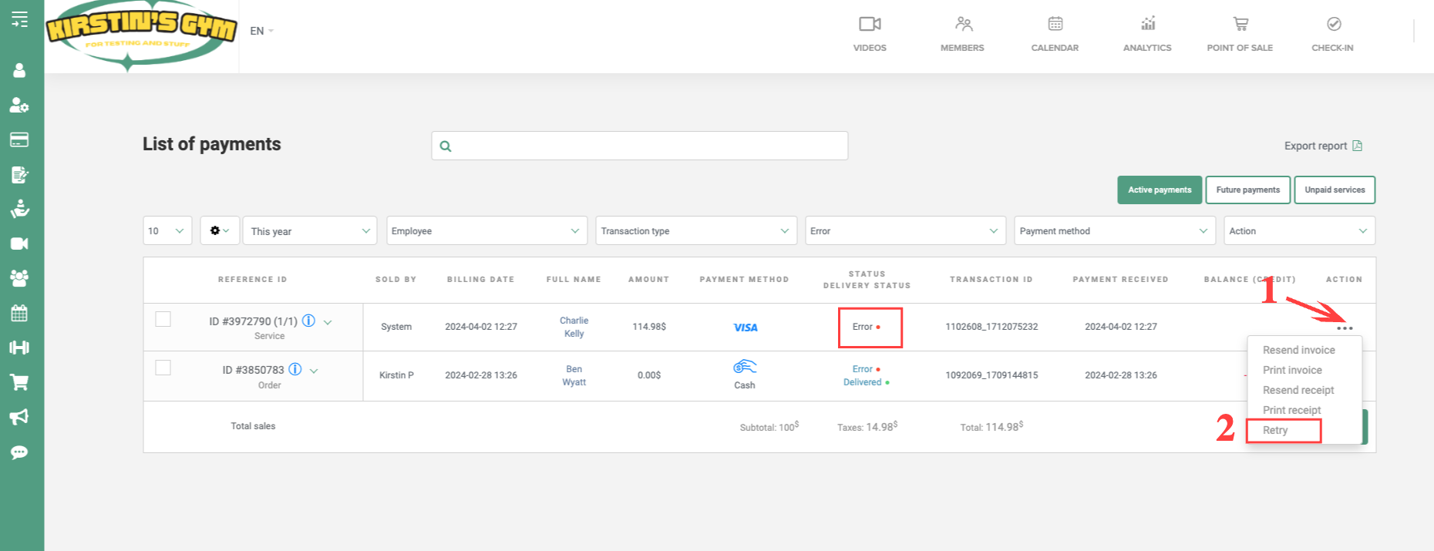The height and width of the screenshot is (551, 1434).
Task: Open Point of Sale cart icon
Action: pos(1240,25)
